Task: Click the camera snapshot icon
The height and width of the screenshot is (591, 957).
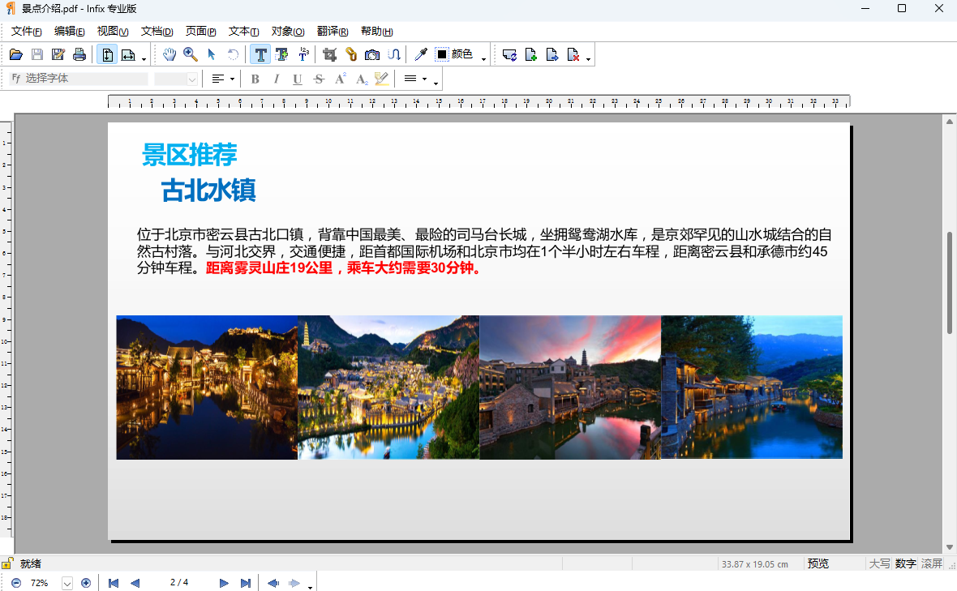Action: (372, 54)
